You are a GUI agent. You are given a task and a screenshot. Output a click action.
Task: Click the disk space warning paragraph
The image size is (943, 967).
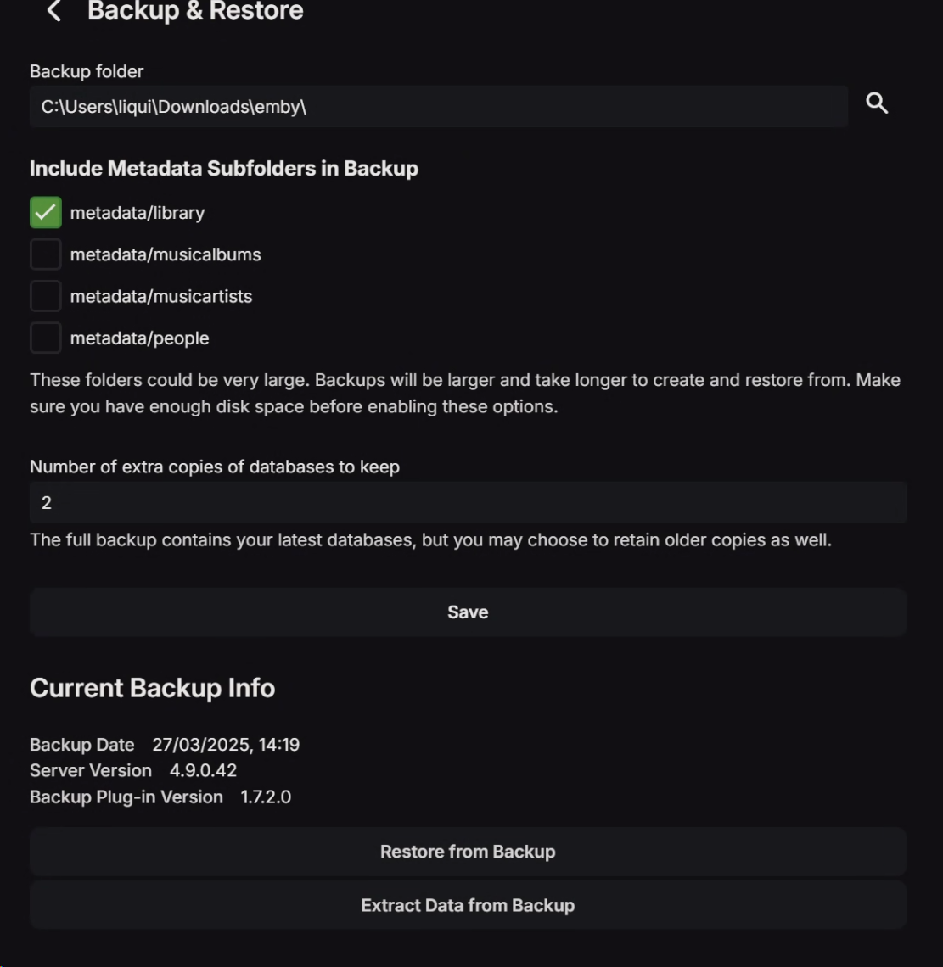(x=464, y=393)
